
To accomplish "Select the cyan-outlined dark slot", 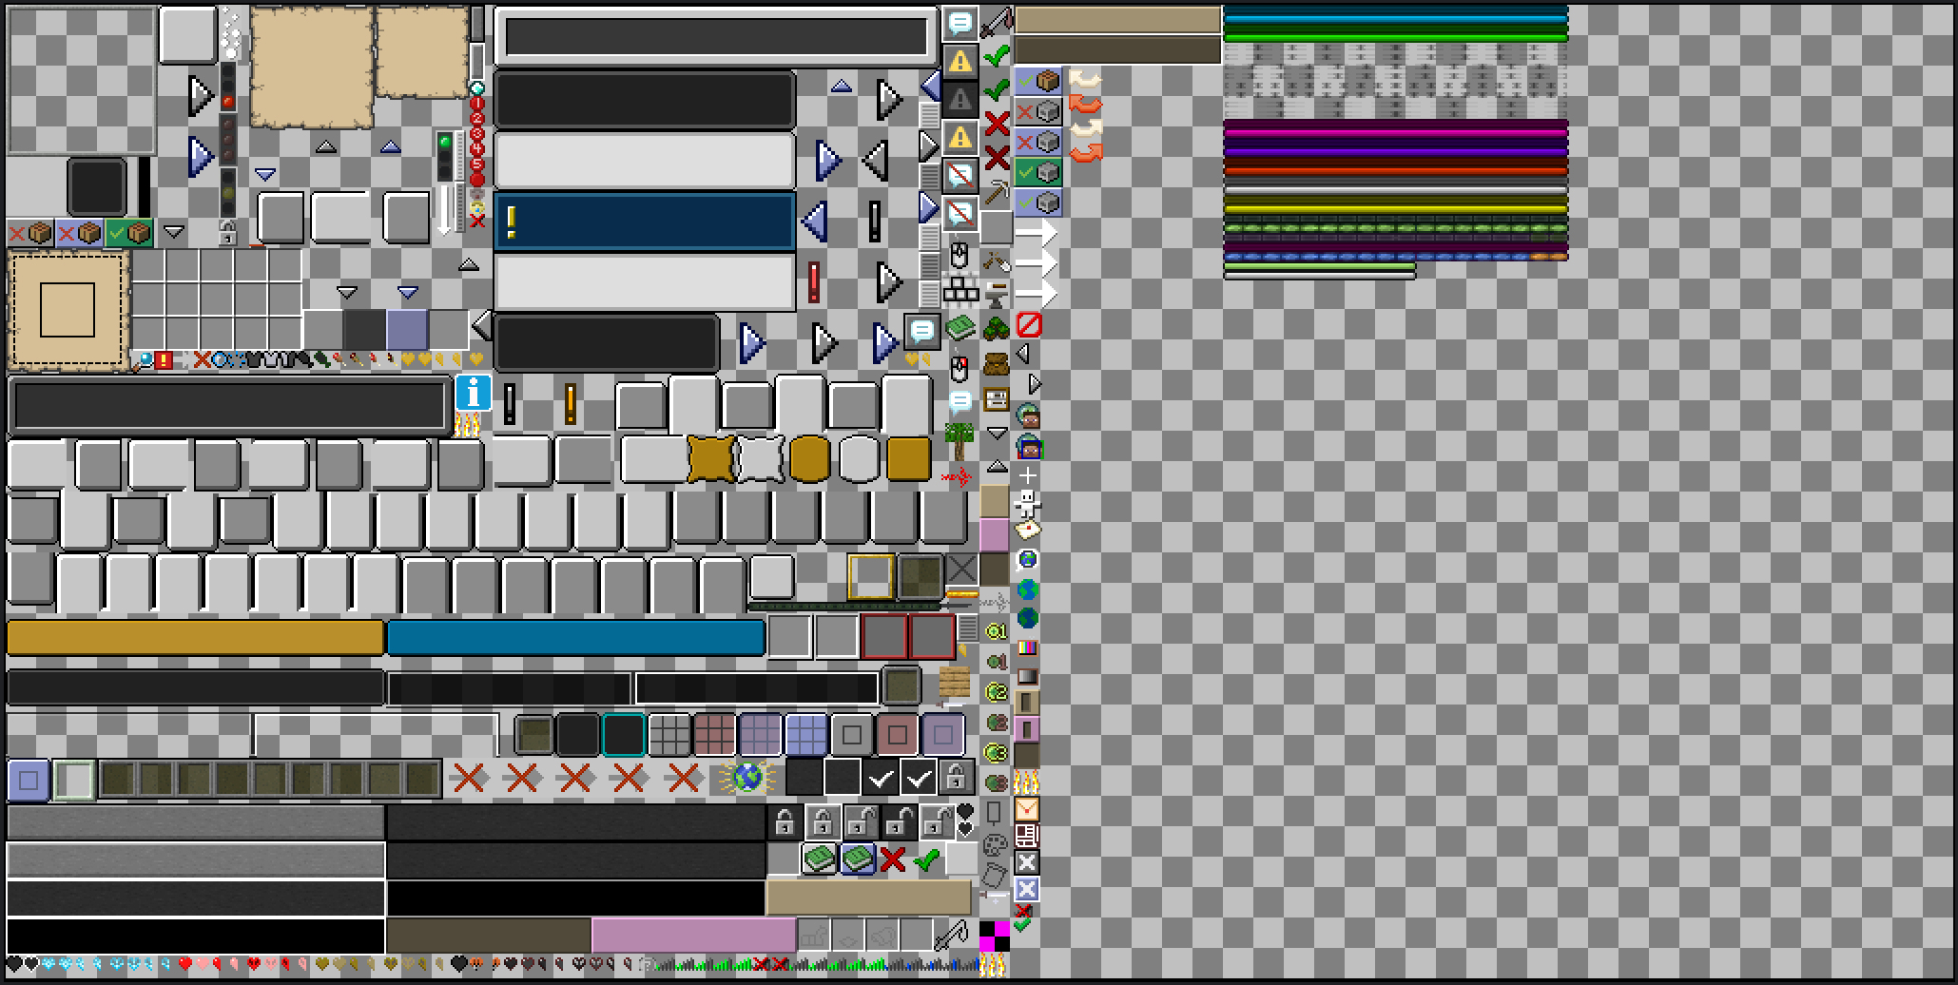I will click(624, 735).
